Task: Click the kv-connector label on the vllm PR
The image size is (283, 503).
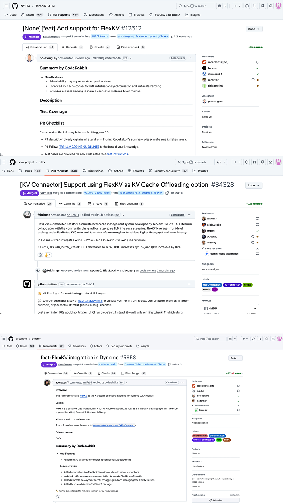Action: (x=232, y=285)
